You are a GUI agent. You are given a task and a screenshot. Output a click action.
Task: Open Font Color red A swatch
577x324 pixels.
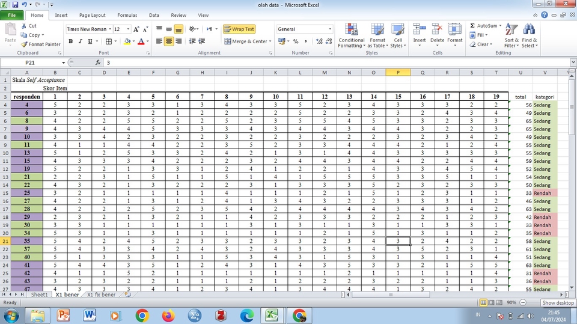pos(141,41)
